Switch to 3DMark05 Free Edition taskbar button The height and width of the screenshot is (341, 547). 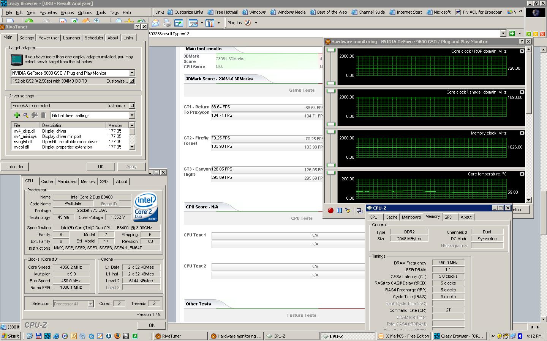[403, 336]
